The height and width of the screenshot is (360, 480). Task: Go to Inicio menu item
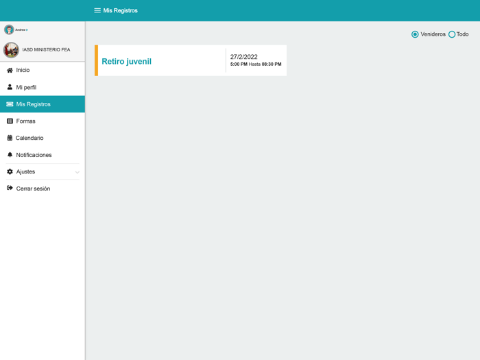coord(43,70)
